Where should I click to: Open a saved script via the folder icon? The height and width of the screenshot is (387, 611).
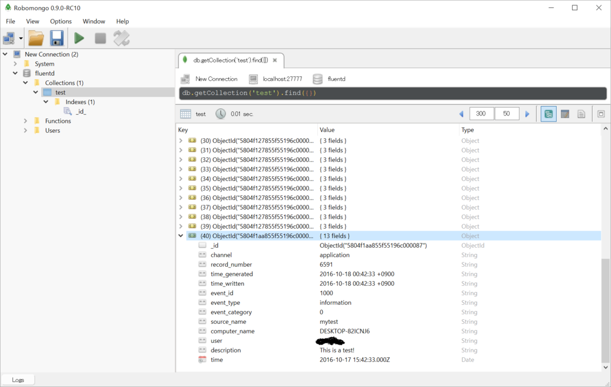click(36, 38)
